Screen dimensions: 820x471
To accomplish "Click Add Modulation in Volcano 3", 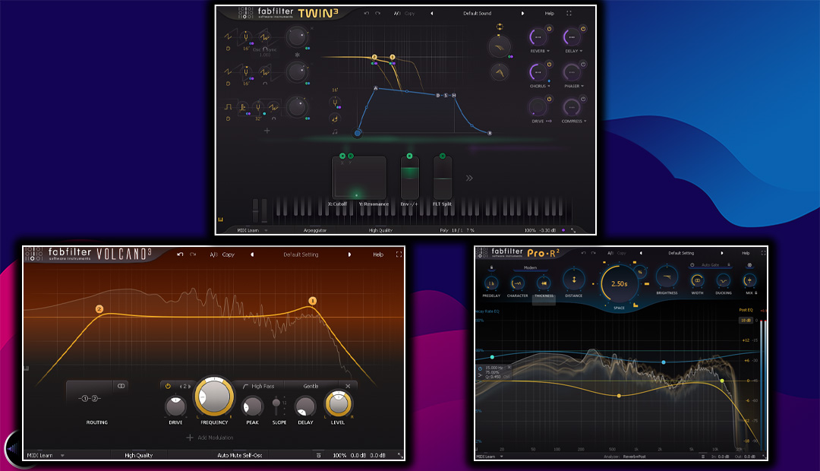I will click(x=210, y=438).
